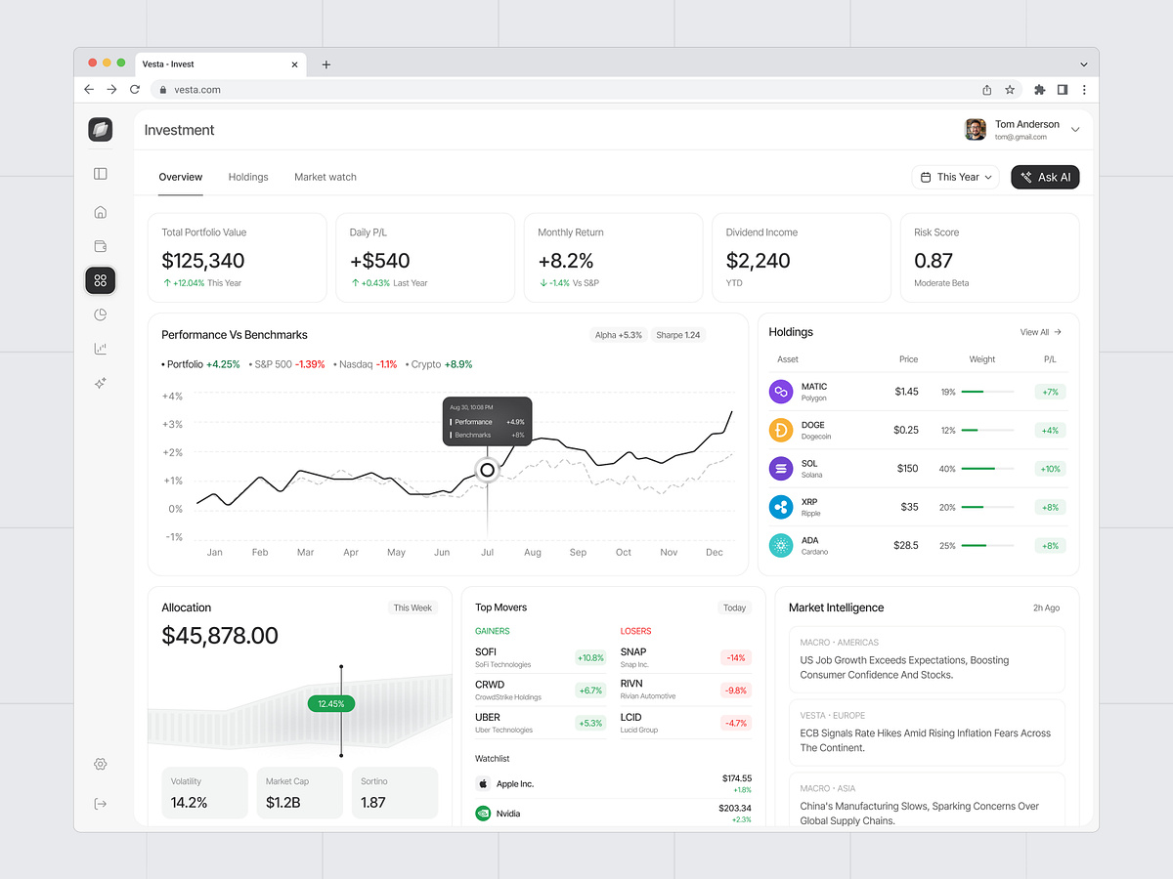Bookmark page with star icon

pyautogui.click(x=1010, y=89)
